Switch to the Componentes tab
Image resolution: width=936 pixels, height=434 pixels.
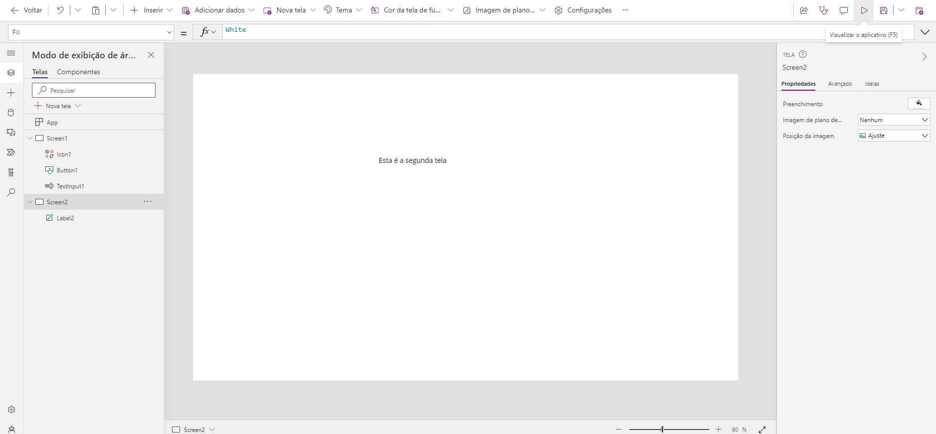click(x=78, y=72)
